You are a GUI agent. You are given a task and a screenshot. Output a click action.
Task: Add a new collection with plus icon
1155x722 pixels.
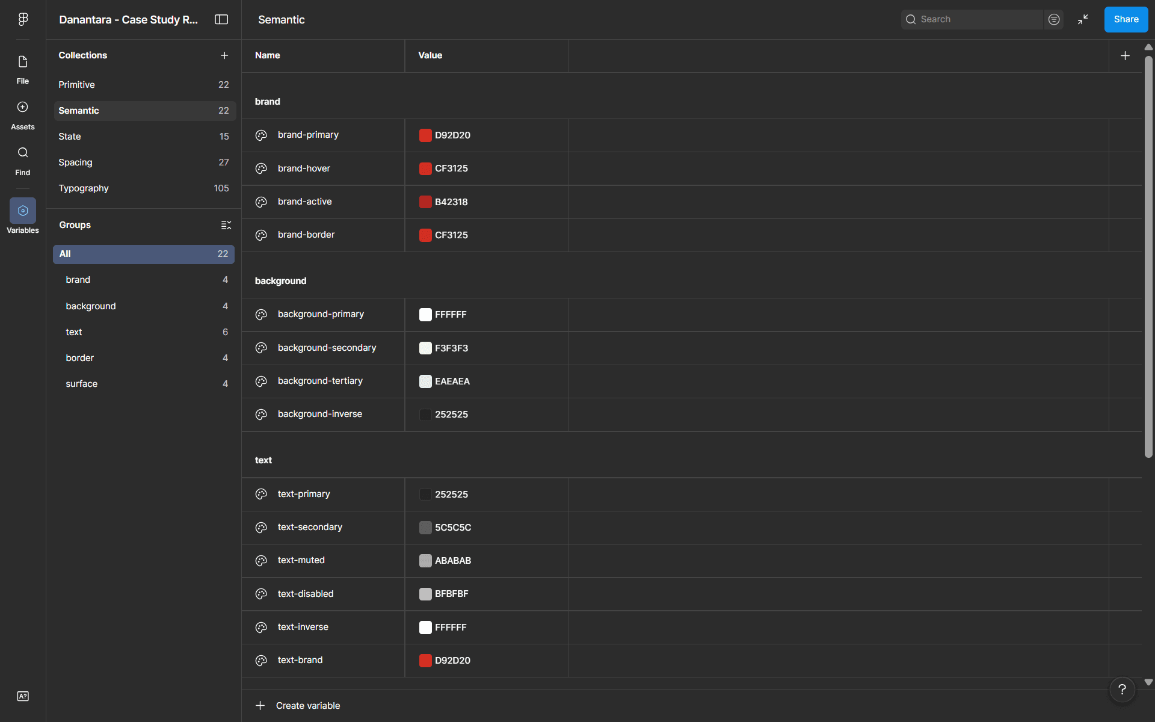224,55
